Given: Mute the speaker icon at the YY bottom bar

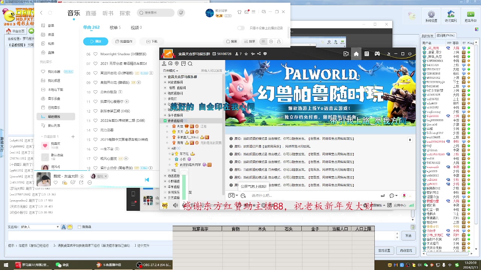Looking at the screenshot, I should click(x=175, y=205).
